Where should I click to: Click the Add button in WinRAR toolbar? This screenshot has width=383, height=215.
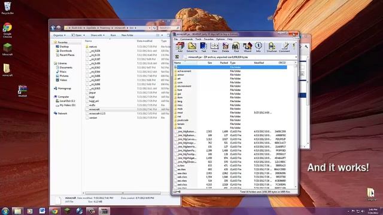180,47
